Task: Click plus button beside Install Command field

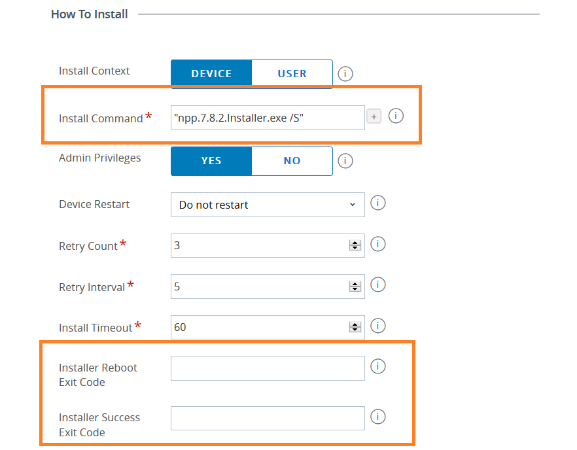Action: (374, 117)
